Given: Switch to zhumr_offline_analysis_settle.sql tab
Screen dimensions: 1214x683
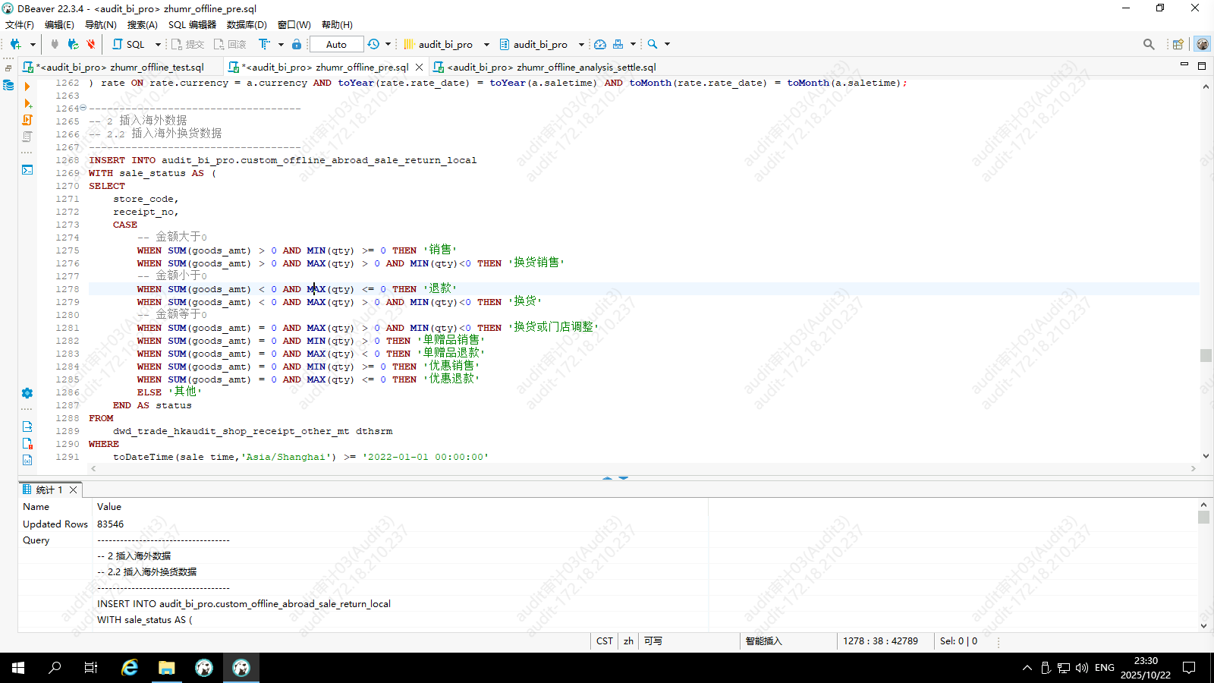Looking at the screenshot, I should point(551,68).
